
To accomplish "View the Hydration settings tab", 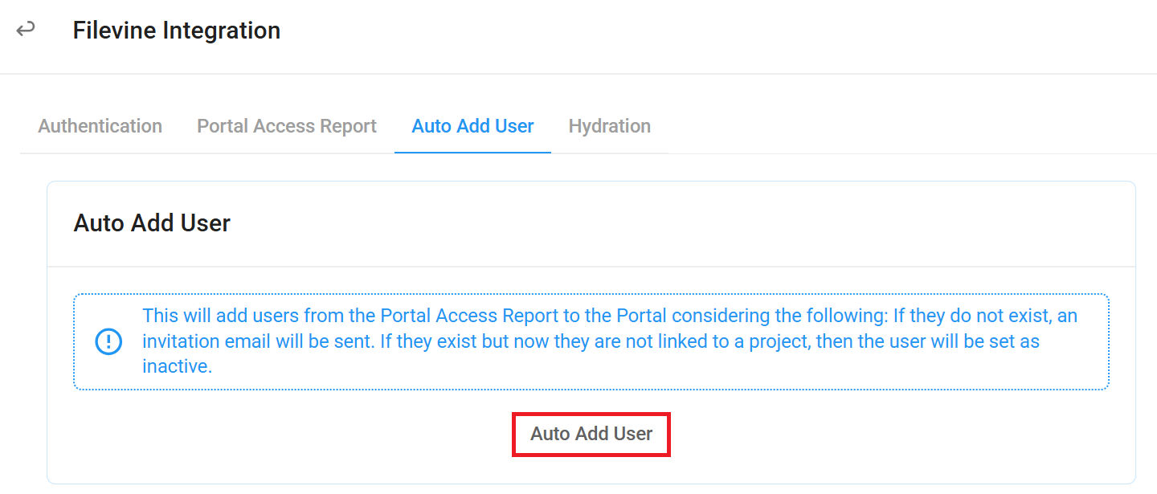I will 610,126.
